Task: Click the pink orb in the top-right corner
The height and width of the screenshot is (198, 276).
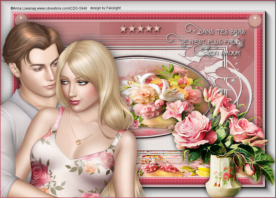Action: [x=255, y=20]
